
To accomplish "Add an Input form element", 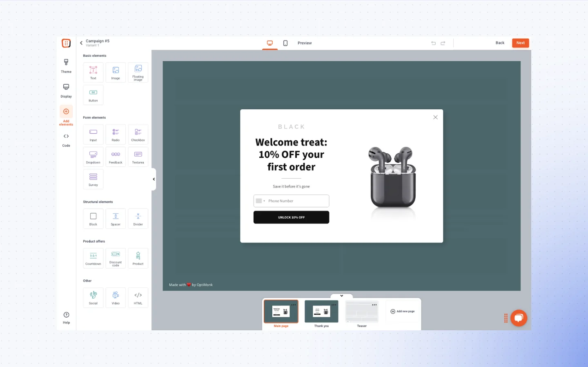I will (x=93, y=135).
